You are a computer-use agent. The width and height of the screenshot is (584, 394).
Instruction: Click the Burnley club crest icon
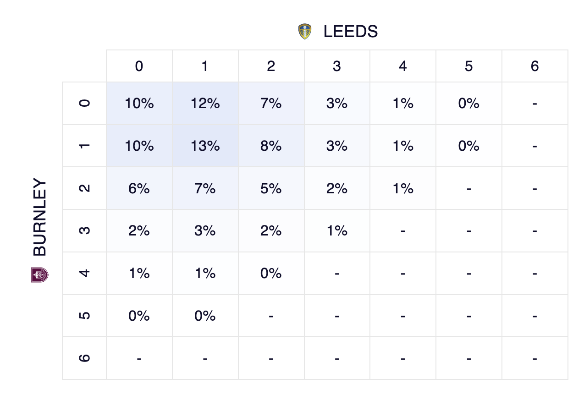(40, 274)
